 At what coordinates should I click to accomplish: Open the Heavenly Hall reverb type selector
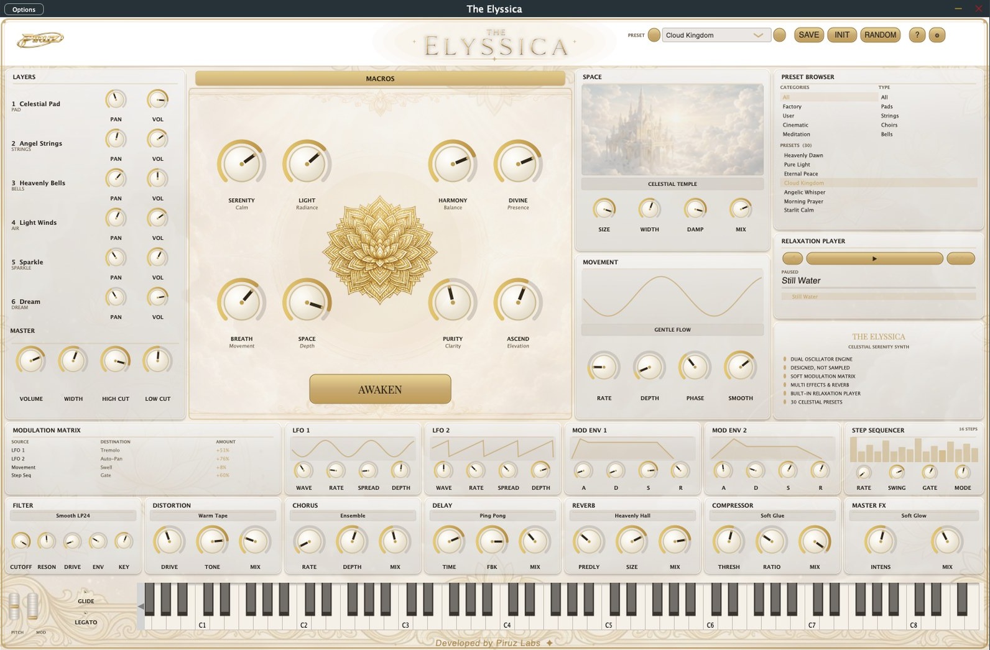[x=632, y=516]
